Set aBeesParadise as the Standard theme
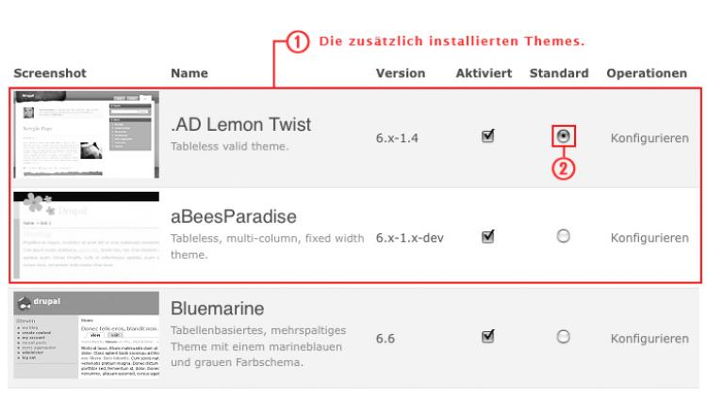Image resolution: width=707 pixels, height=397 pixels. click(x=563, y=237)
